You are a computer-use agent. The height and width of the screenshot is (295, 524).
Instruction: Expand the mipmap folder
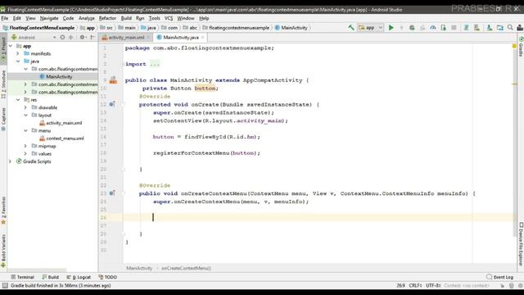click(x=25, y=146)
